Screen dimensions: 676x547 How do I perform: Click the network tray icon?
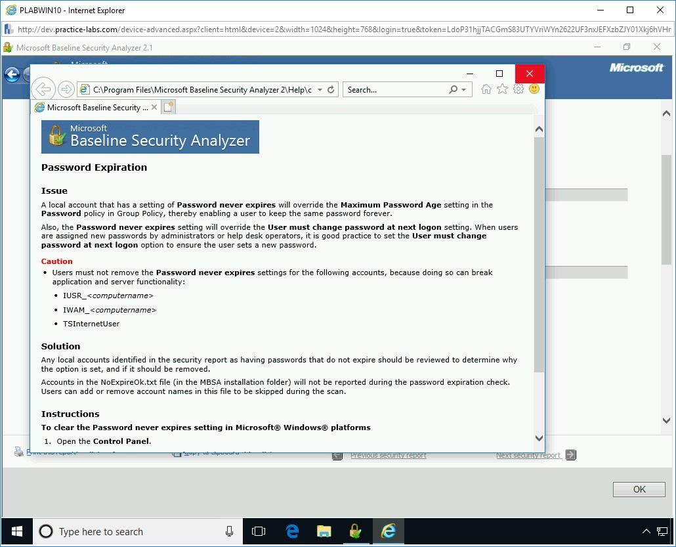coord(662,531)
